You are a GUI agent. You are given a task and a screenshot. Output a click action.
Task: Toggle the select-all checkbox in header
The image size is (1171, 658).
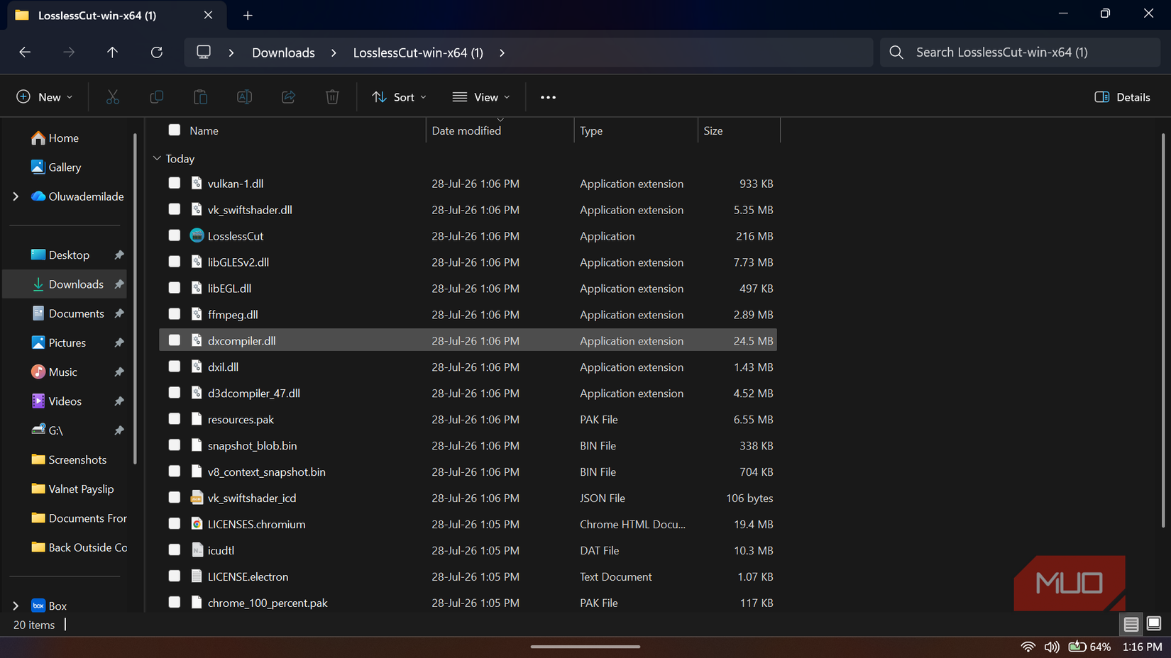pyautogui.click(x=175, y=130)
